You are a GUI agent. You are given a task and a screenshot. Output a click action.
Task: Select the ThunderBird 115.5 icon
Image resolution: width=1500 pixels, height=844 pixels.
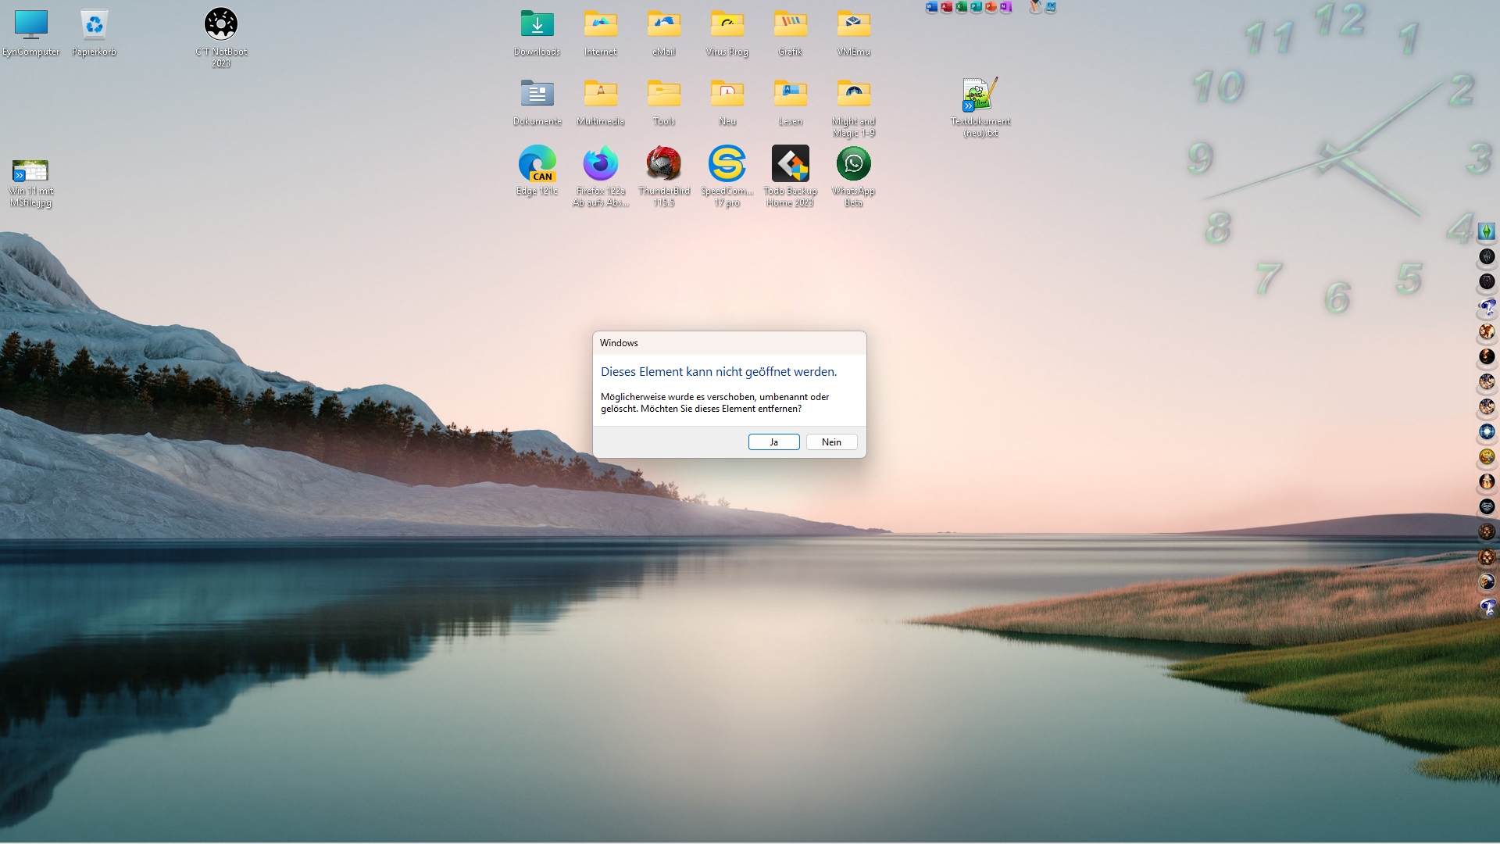[663, 164]
